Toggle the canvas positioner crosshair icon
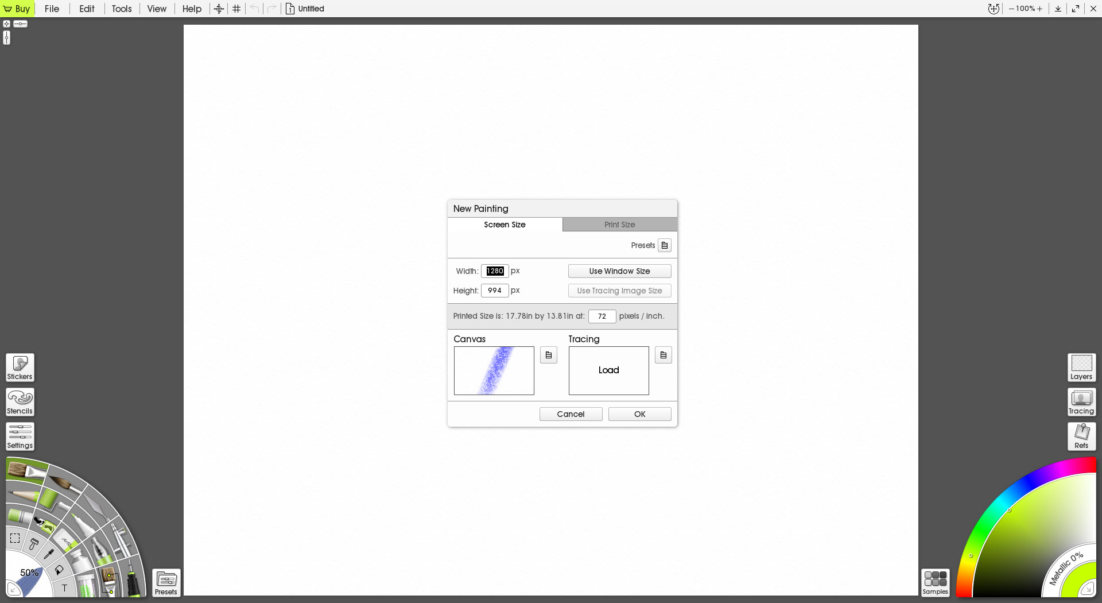Screen dimensions: 1102x603 tap(219, 9)
